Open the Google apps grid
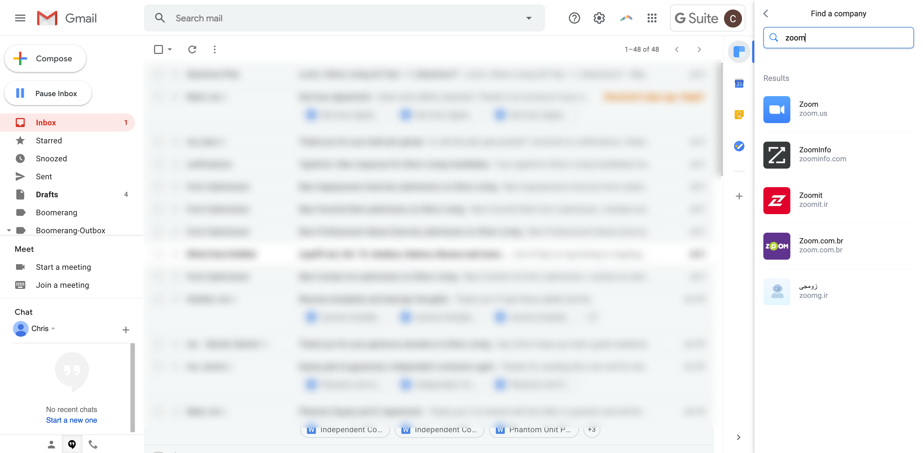The width and height of the screenshot is (923, 453). click(652, 18)
